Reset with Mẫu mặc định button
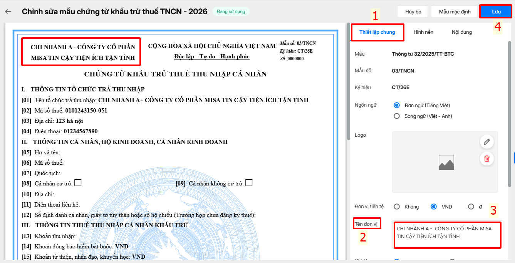This screenshot has width=515, height=263. pos(455,12)
